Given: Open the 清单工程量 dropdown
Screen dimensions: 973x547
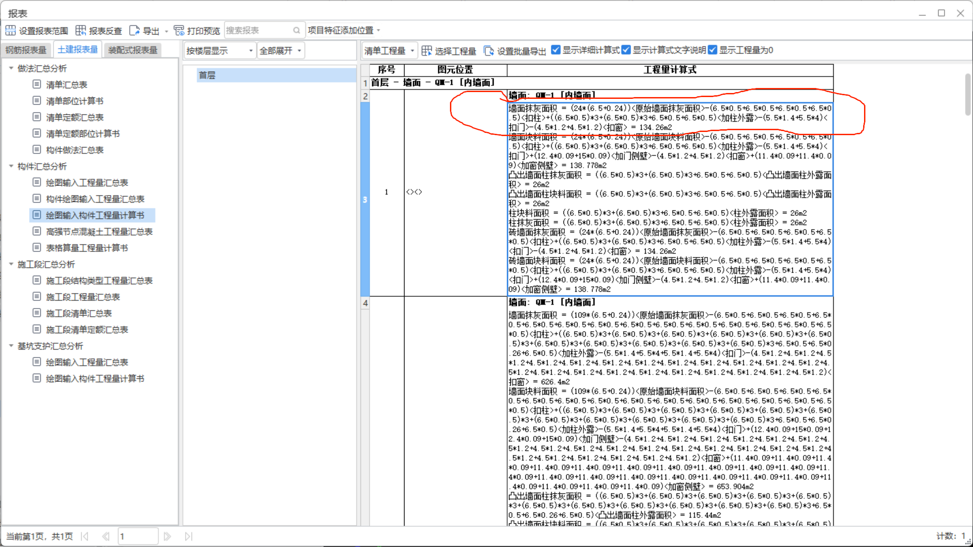Looking at the screenshot, I should click(x=389, y=51).
